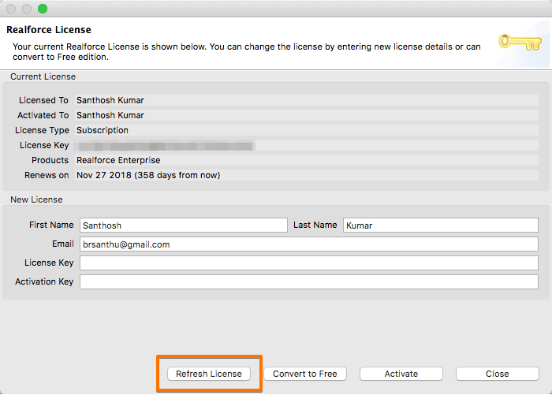This screenshot has height=395, width=552.
Task: Click into the Activation Key field
Action: point(309,282)
